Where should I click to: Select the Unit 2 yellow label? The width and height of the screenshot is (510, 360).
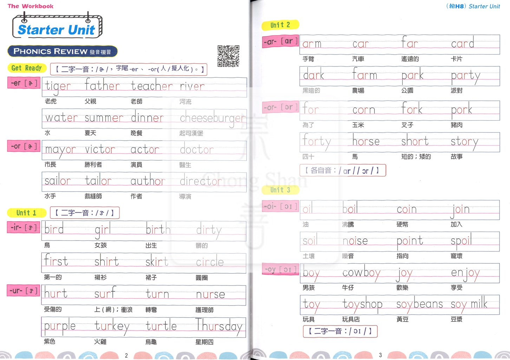point(280,25)
